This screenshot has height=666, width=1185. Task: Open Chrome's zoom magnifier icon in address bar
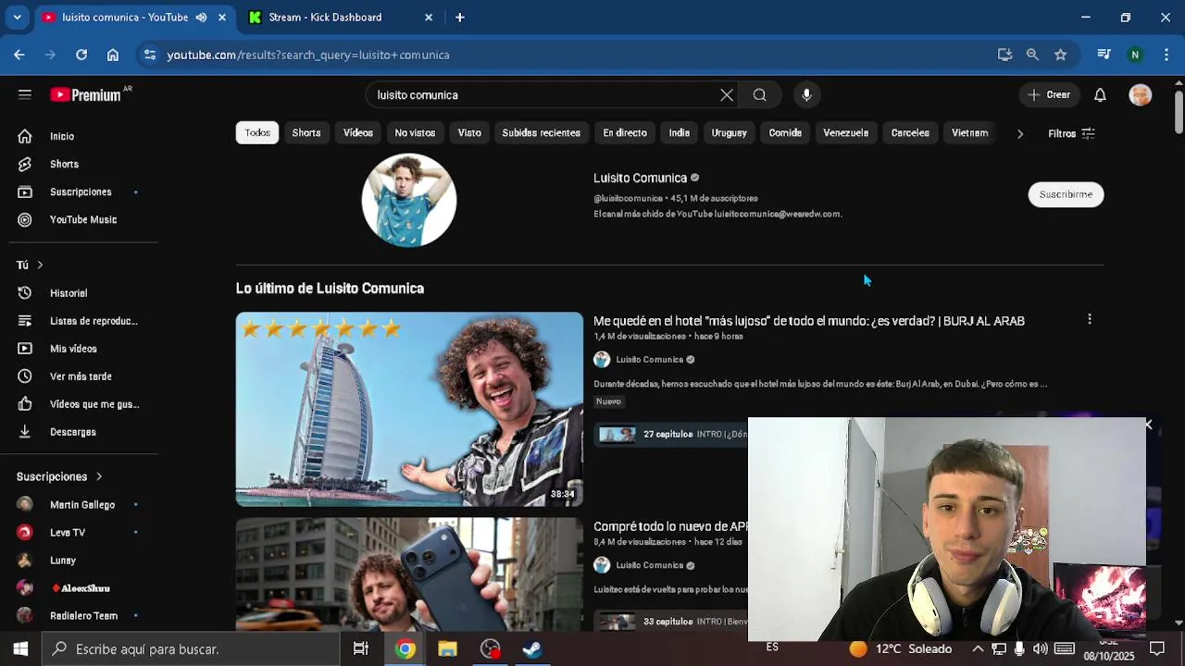[1032, 55]
